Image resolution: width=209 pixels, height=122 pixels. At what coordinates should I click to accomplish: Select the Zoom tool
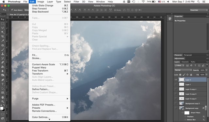click(3, 102)
